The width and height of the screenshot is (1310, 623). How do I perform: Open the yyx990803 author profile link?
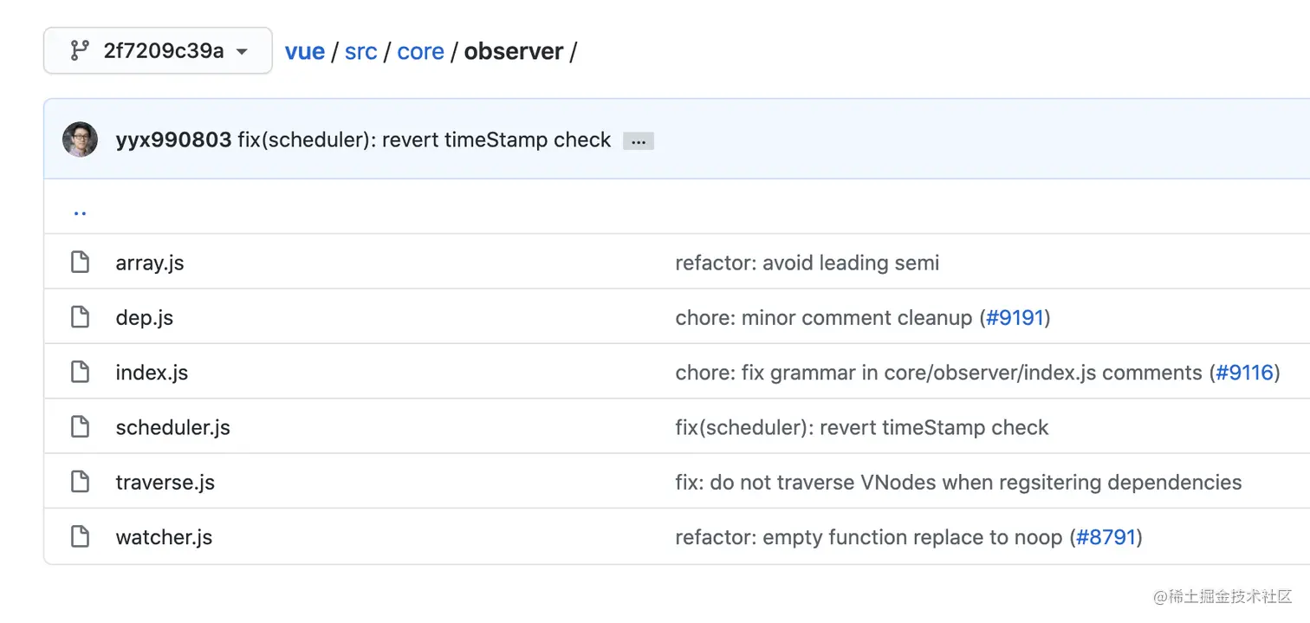coord(173,140)
